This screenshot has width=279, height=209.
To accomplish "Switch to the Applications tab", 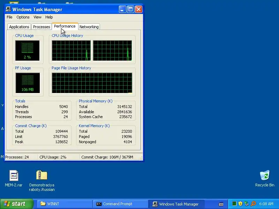I will [x=19, y=27].
